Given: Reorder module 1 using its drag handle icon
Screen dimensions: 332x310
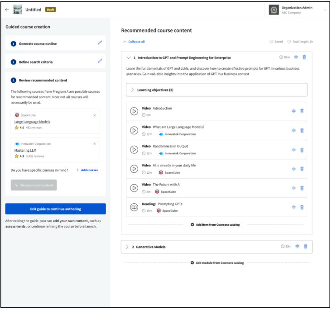Looking at the screenshot, I should 296,57.
